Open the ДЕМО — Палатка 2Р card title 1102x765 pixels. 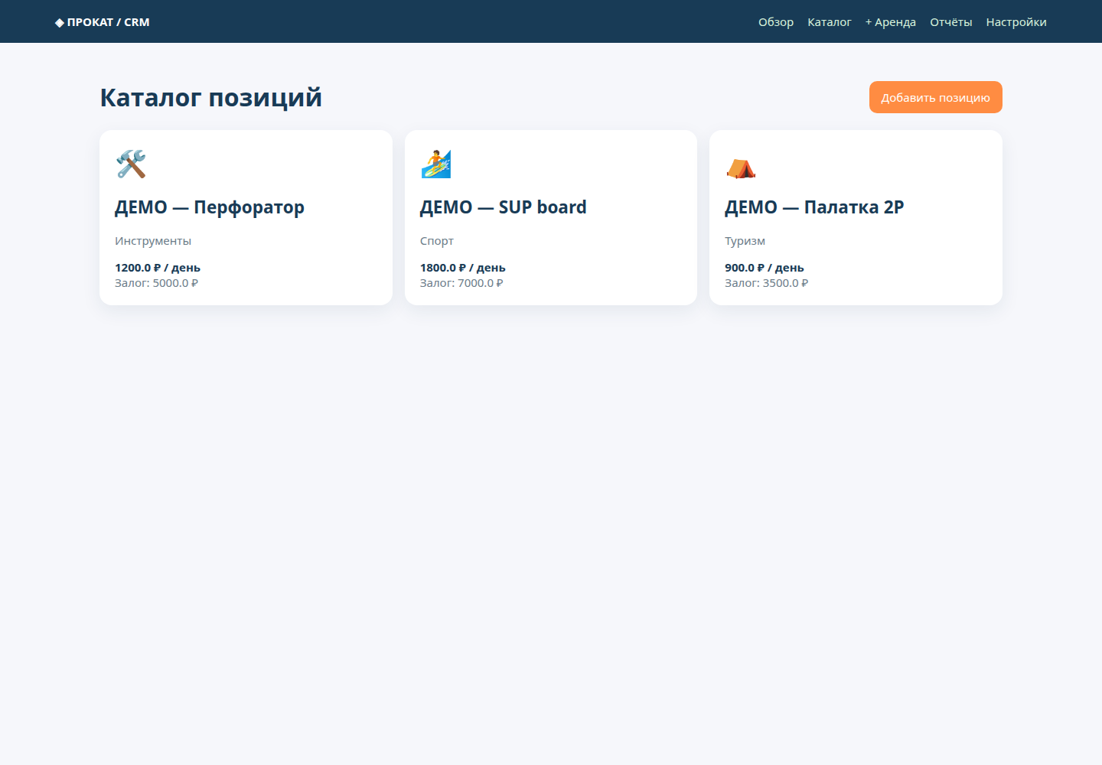814,207
